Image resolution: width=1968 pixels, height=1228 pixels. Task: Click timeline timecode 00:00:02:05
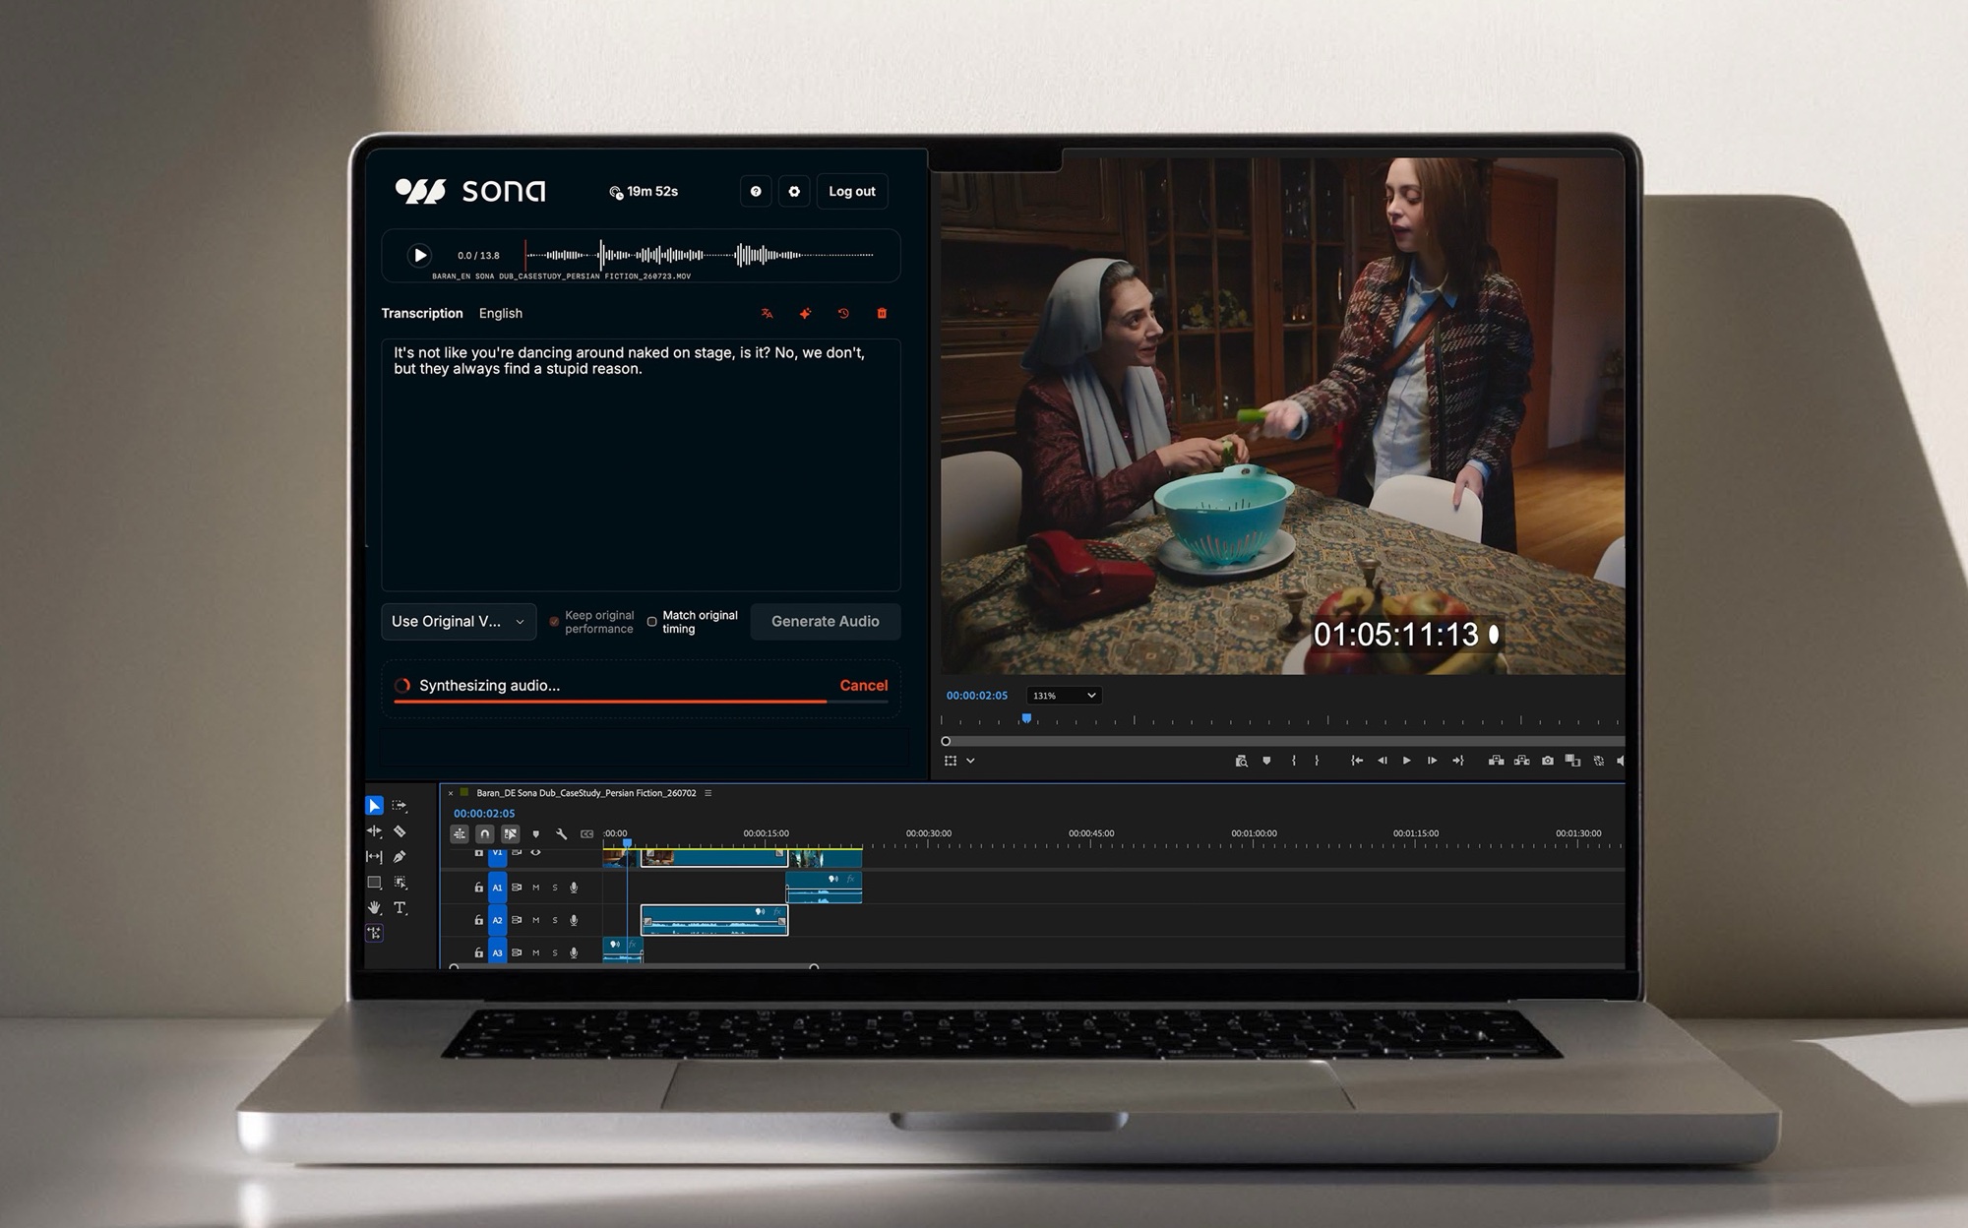point(484,814)
